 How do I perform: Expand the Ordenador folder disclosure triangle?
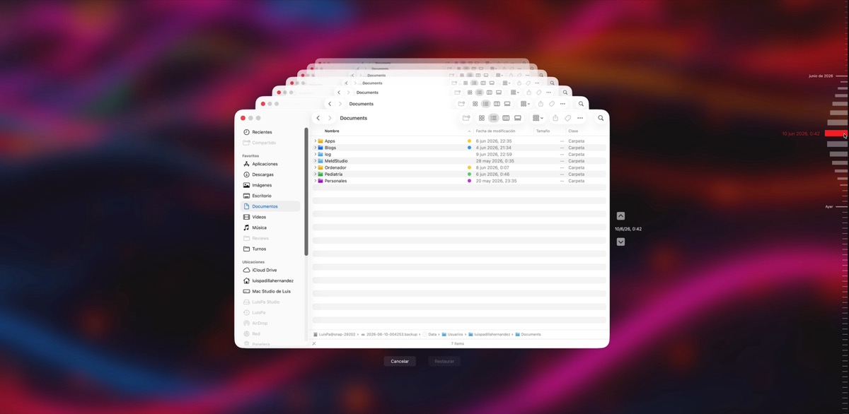click(316, 167)
